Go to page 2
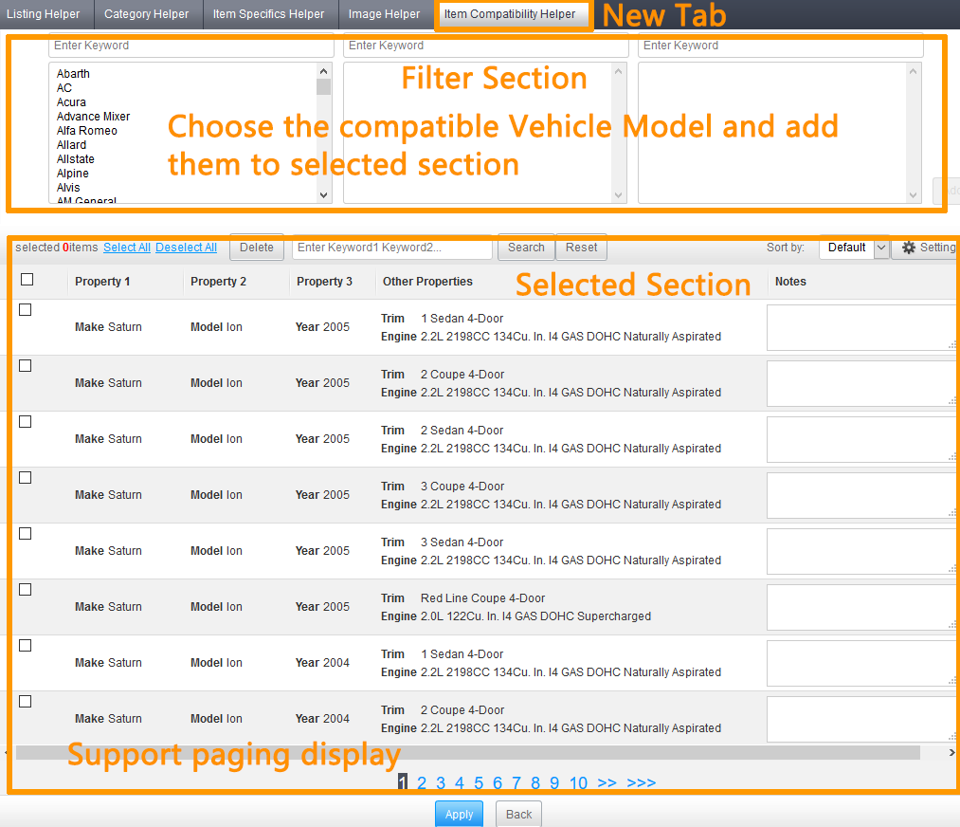960x827 pixels. 422,782
